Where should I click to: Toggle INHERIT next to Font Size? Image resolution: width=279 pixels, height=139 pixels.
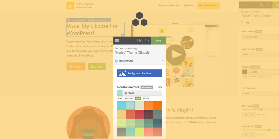tap(256, 106)
